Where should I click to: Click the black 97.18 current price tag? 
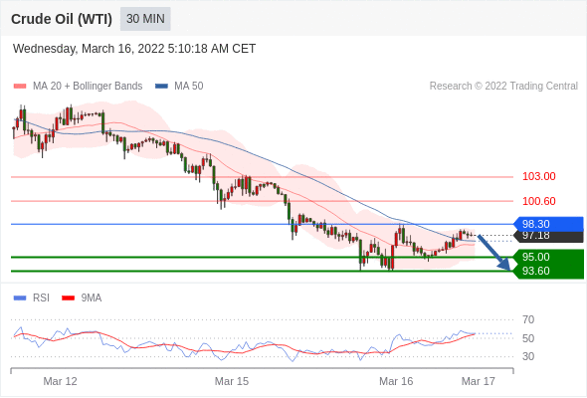click(x=548, y=237)
